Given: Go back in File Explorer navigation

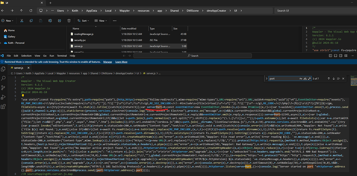Looking at the screenshot, I should [2, 11].
